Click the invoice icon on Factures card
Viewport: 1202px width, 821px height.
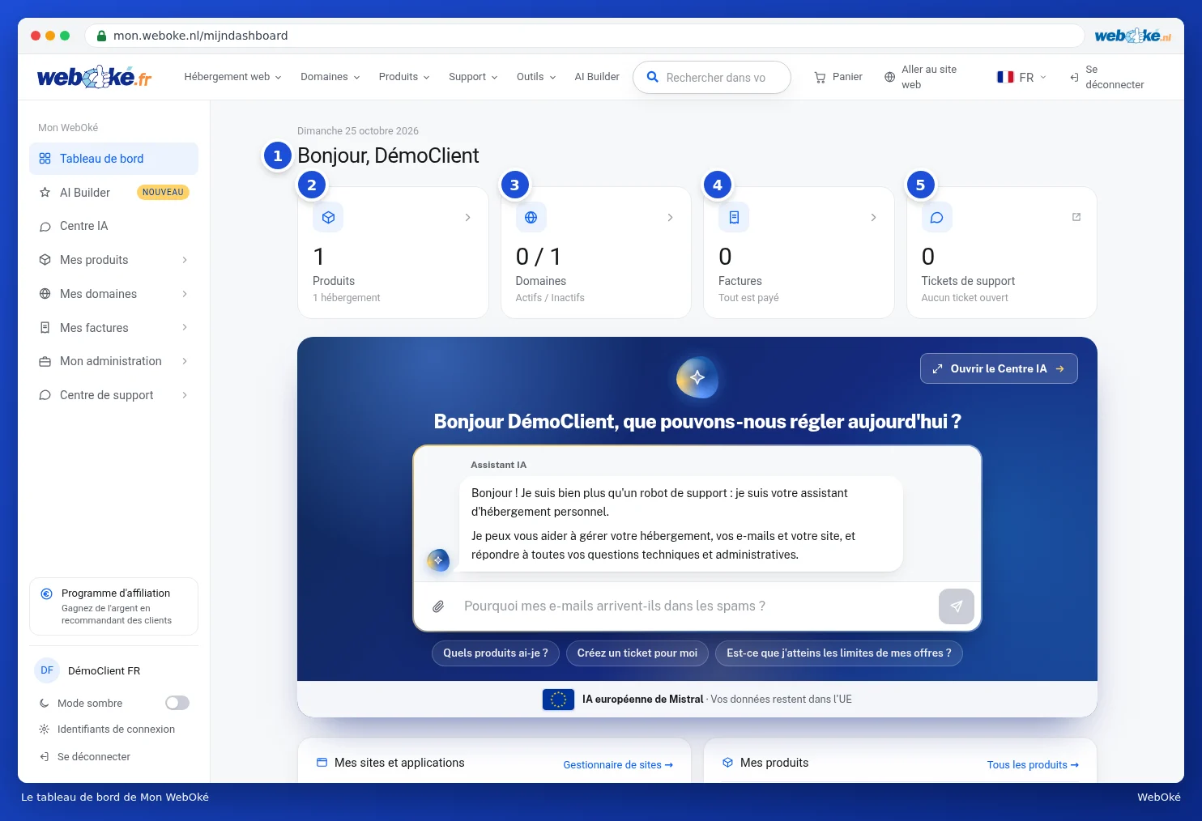pyautogui.click(x=734, y=217)
